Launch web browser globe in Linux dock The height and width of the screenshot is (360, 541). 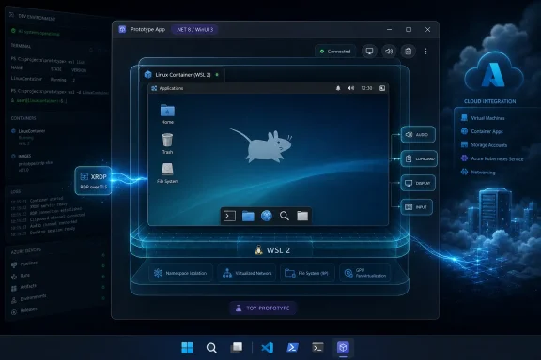coord(267,216)
